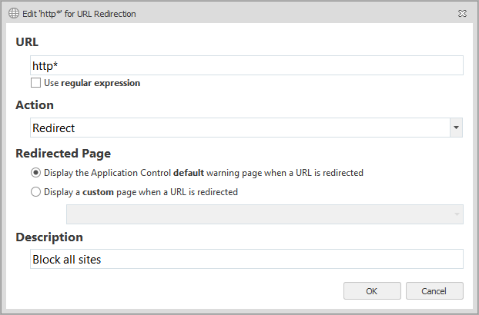Click the Action dropdown arrow button
The width and height of the screenshot is (479, 315).
click(456, 128)
